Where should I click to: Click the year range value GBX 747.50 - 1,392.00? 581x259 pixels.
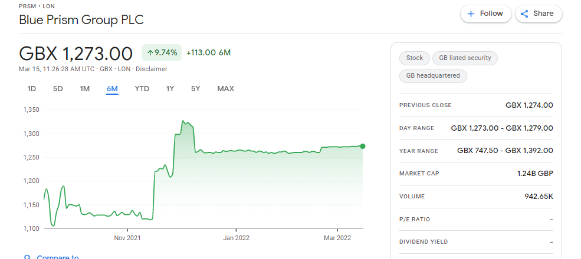(x=505, y=151)
